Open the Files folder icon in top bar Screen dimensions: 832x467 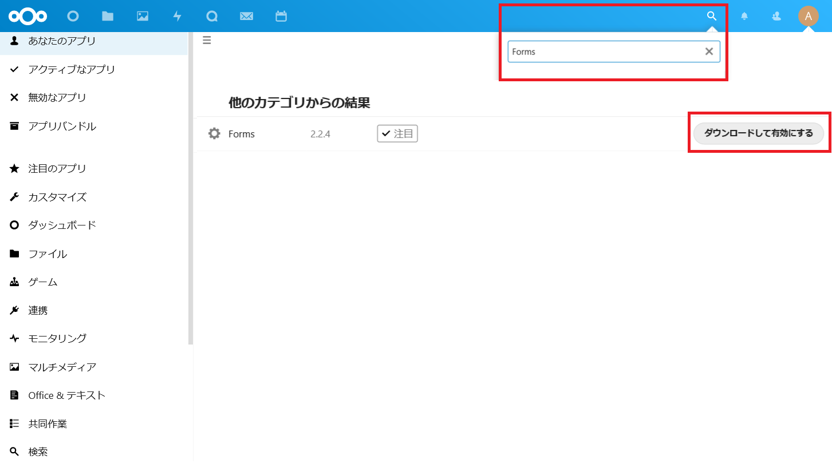(x=108, y=16)
